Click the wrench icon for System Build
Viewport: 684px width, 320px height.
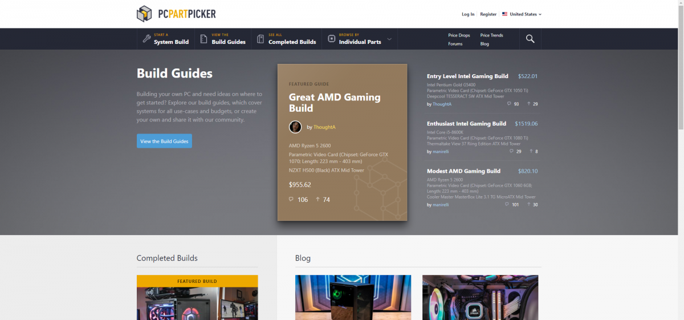[146, 39]
